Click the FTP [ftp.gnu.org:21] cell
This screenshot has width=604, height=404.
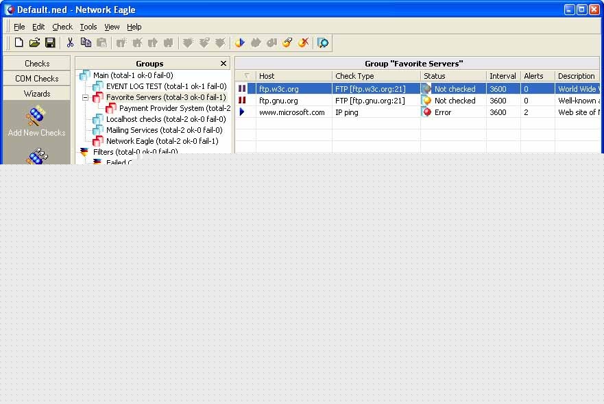(376, 101)
